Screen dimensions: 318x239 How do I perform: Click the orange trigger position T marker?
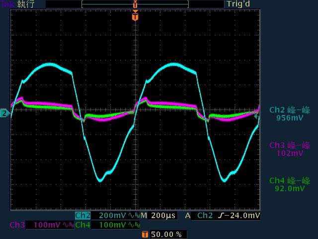point(135,17)
